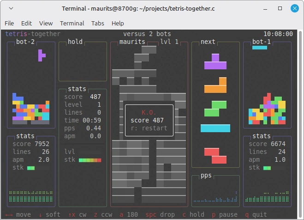304x220 pixels.
Task: Click maurits score value 487 in stats
Action: tap(95, 97)
